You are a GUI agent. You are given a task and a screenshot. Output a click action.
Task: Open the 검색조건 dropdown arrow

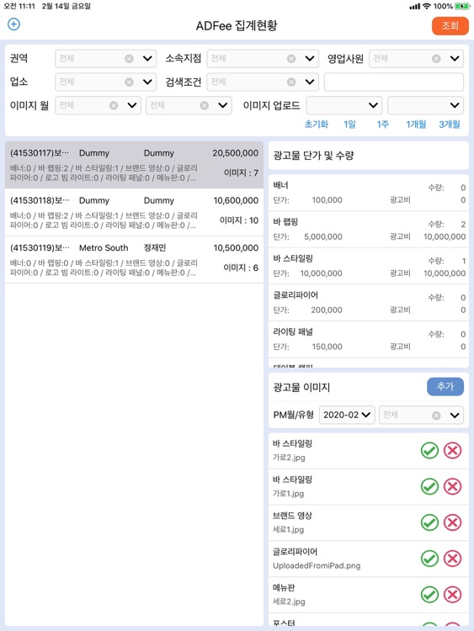[310, 82]
